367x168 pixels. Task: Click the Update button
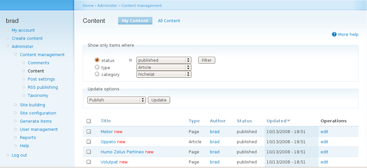159,100
